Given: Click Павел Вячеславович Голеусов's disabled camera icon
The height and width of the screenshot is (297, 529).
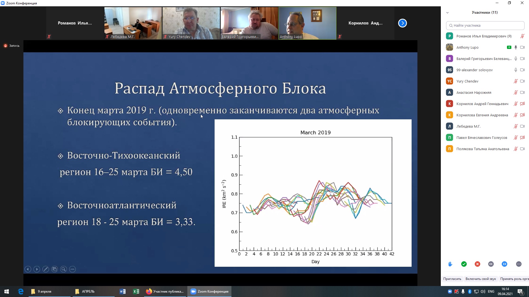Looking at the screenshot, I should coord(522,137).
